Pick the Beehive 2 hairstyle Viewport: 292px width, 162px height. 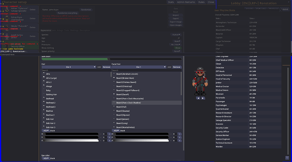pyautogui.click(x=76, y=115)
